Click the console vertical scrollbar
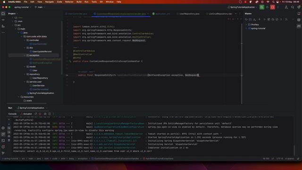Viewport: 302px width, 170px height. pyautogui.click(x=294, y=150)
